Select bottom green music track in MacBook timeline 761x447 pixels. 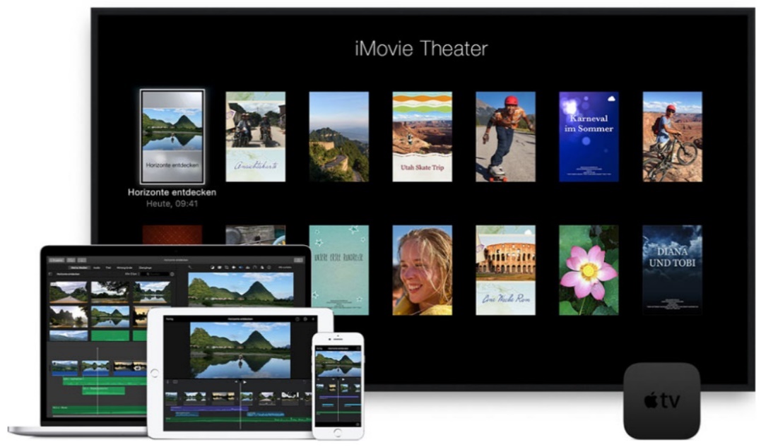(99, 410)
